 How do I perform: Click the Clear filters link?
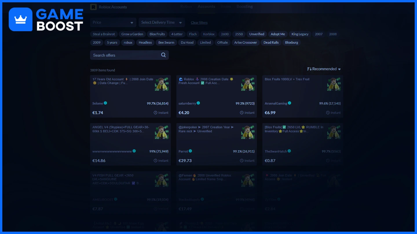pyautogui.click(x=199, y=23)
